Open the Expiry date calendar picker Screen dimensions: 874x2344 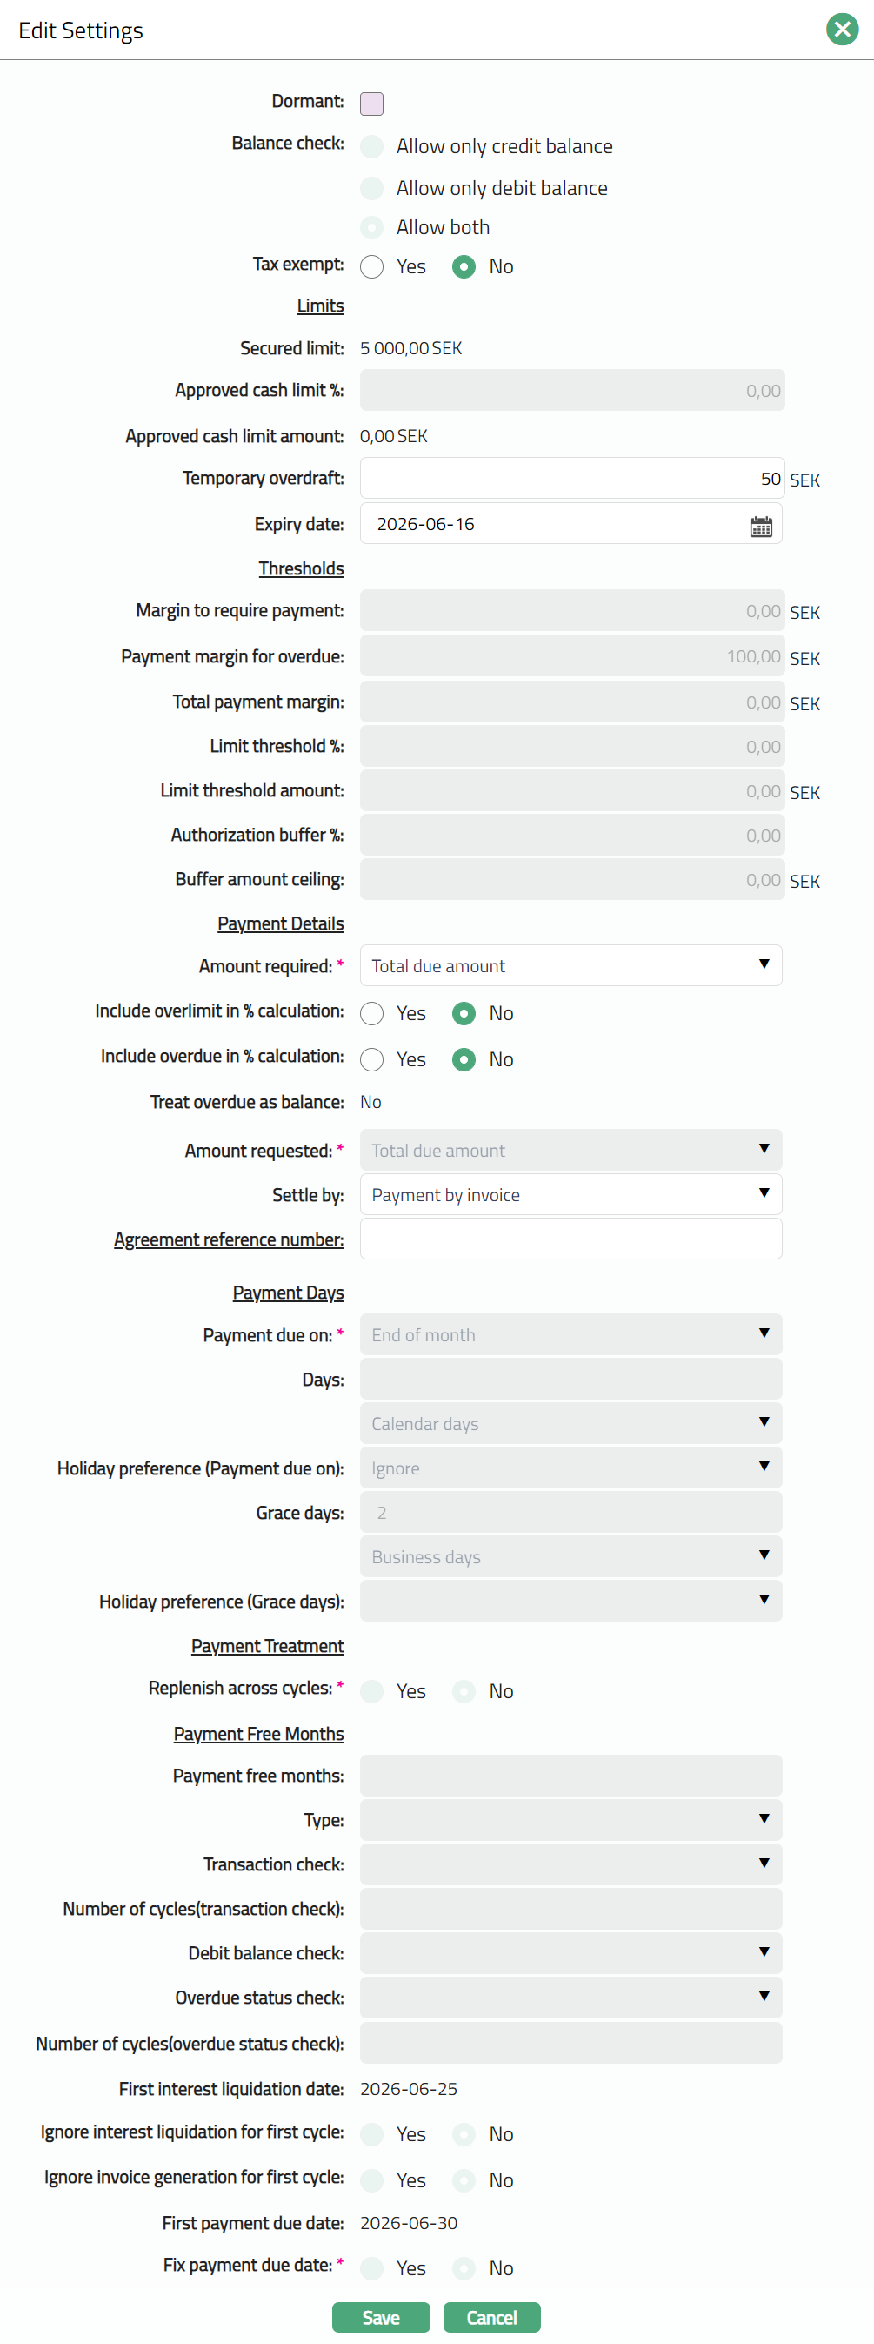click(x=760, y=526)
